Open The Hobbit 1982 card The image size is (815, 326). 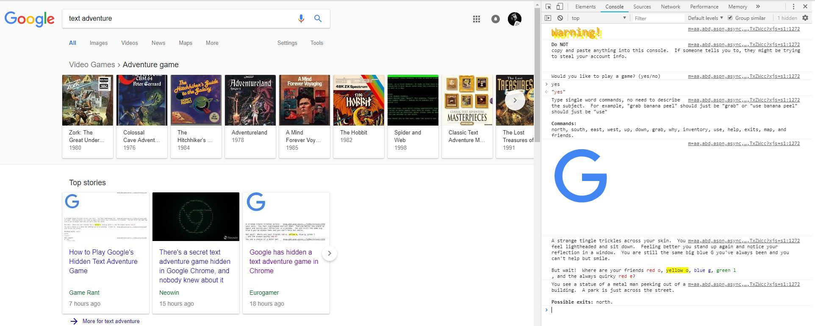(359, 116)
